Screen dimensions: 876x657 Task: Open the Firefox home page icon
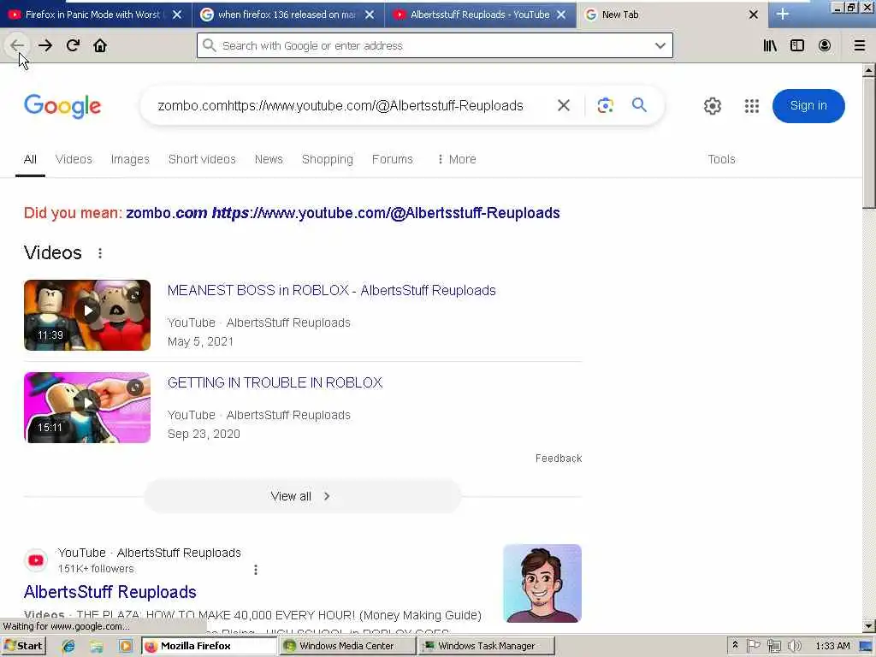(x=100, y=45)
